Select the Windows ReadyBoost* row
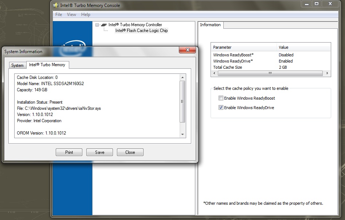The height and width of the screenshot is (220, 345). click(271, 55)
